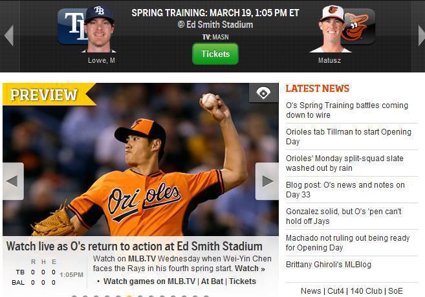Go to the previous slide in the carousel

pyautogui.click(x=13, y=181)
